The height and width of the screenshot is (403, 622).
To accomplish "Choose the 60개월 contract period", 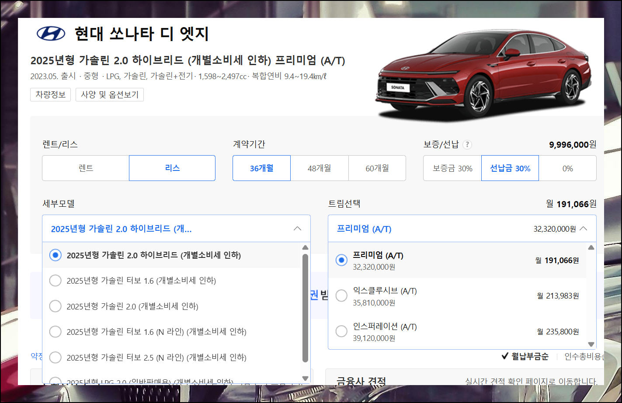I will point(377,168).
